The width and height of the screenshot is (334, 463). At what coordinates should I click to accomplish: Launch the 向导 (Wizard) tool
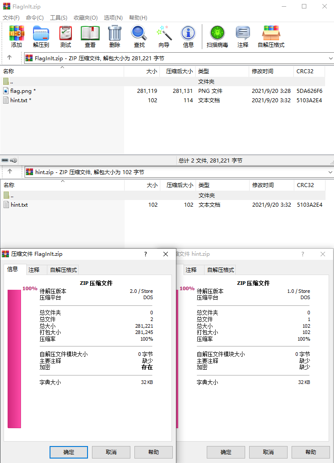coord(164,36)
